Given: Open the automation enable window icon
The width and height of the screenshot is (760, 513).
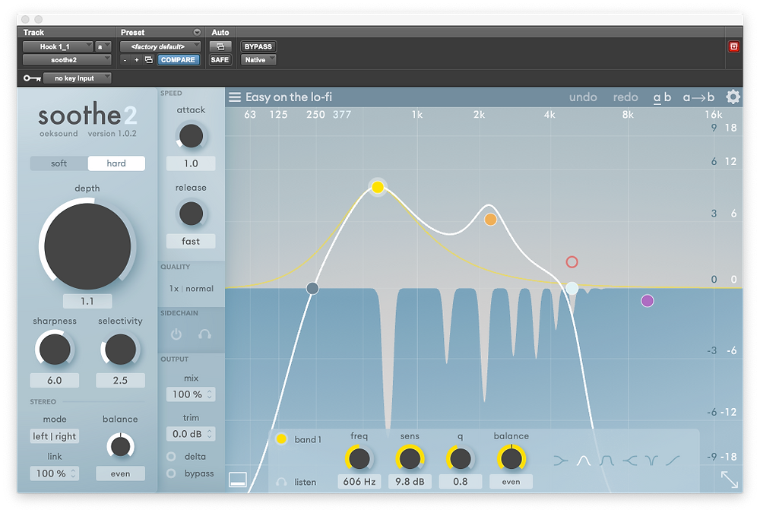Looking at the screenshot, I should point(220,46).
